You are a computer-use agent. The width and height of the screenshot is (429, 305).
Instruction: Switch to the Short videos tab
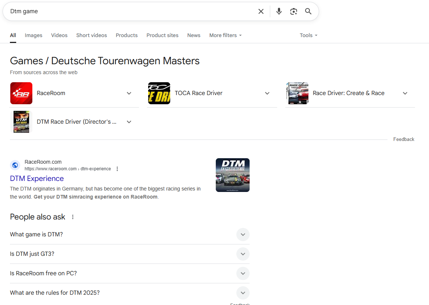coord(92,35)
